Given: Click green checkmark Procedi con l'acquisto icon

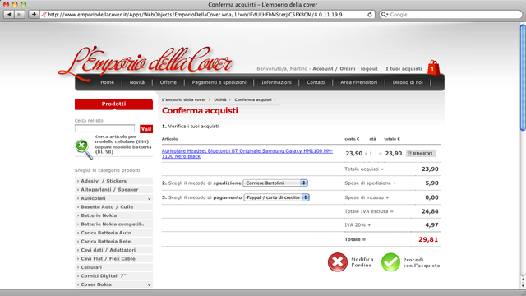Looking at the screenshot, I should pyautogui.click(x=390, y=262).
